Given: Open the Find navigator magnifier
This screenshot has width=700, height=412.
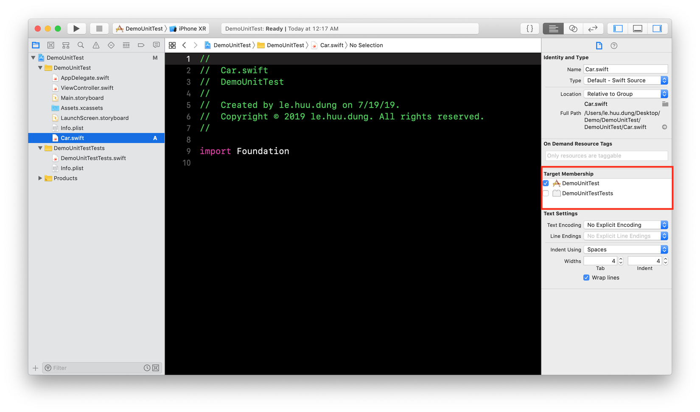Looking at the screenshot, I should click(81, 45).
